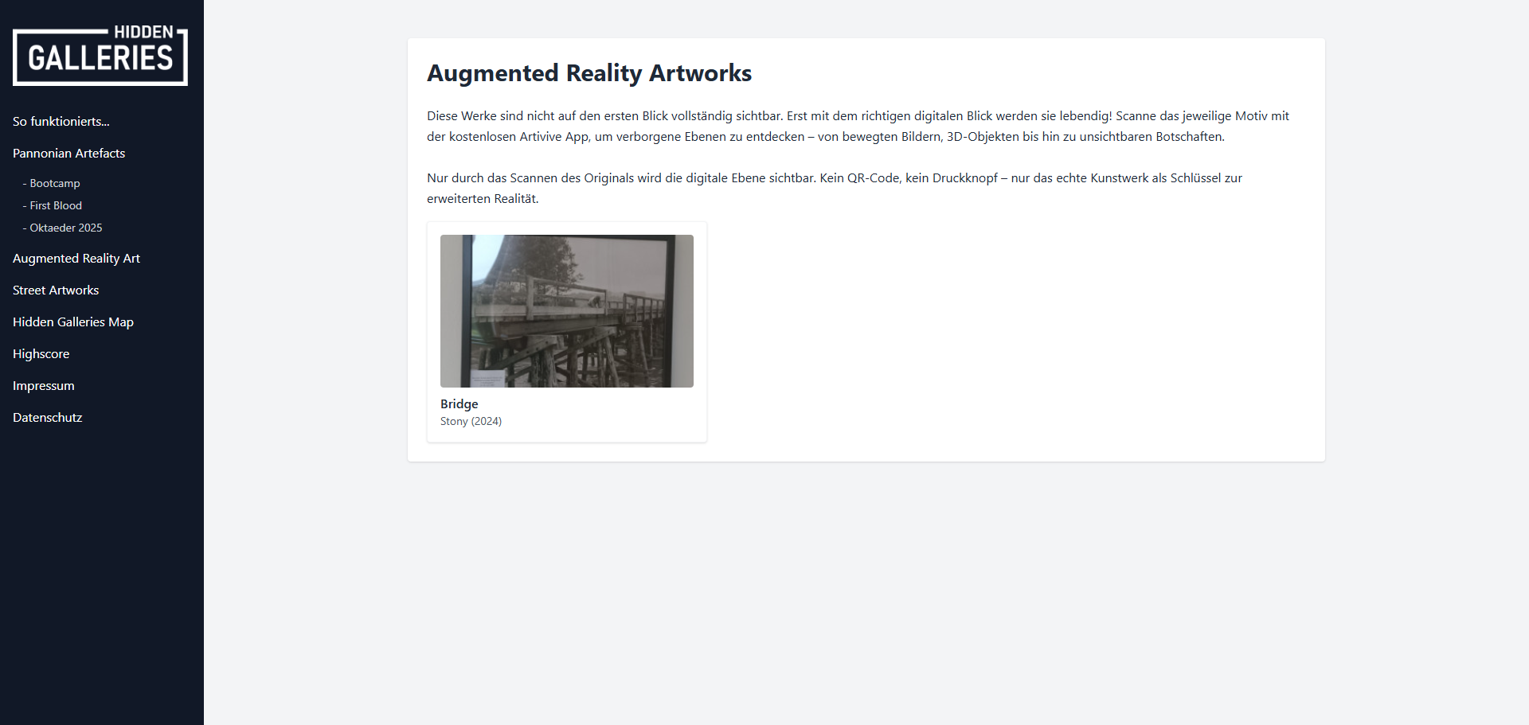
Task: Open the So funktionierts... page
Action: point(61,122)
